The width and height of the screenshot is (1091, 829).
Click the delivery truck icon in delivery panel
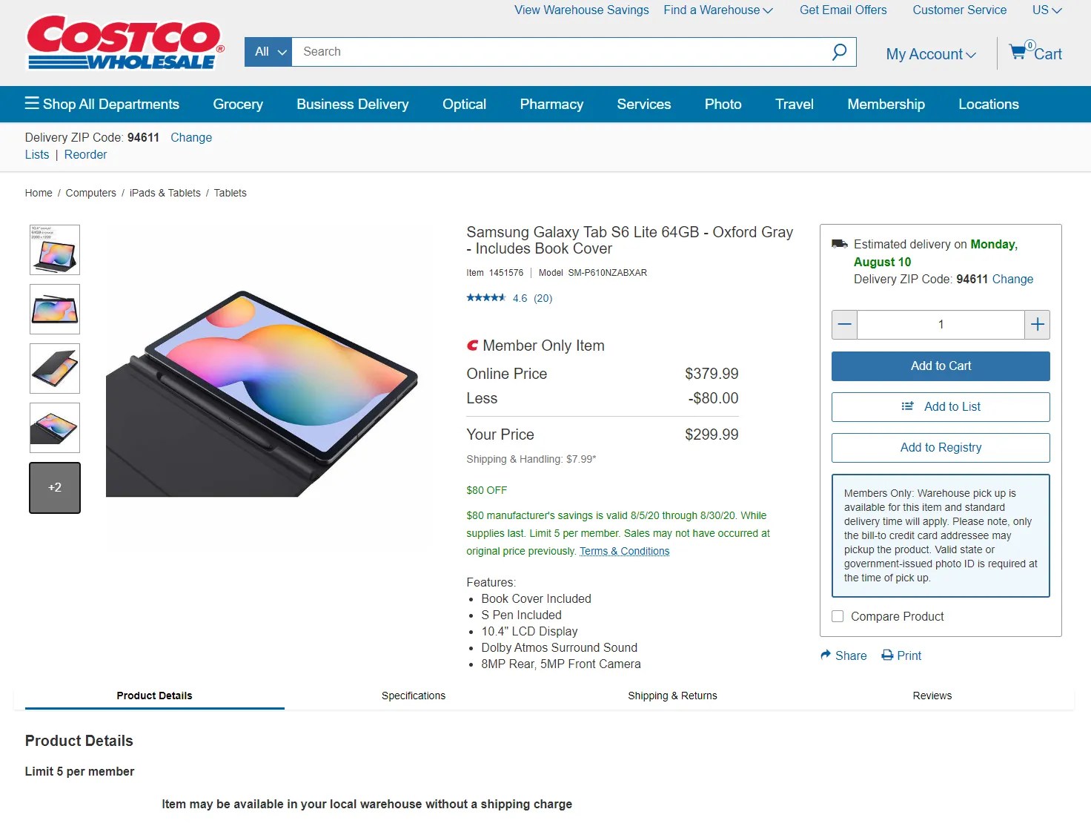point(840,243)
